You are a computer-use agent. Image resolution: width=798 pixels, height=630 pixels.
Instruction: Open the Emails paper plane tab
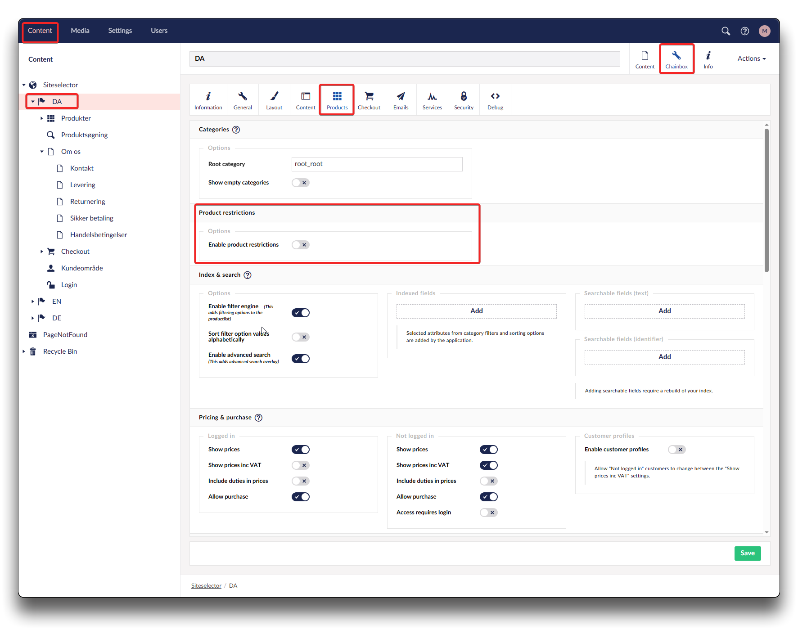(x=401, y=100)
